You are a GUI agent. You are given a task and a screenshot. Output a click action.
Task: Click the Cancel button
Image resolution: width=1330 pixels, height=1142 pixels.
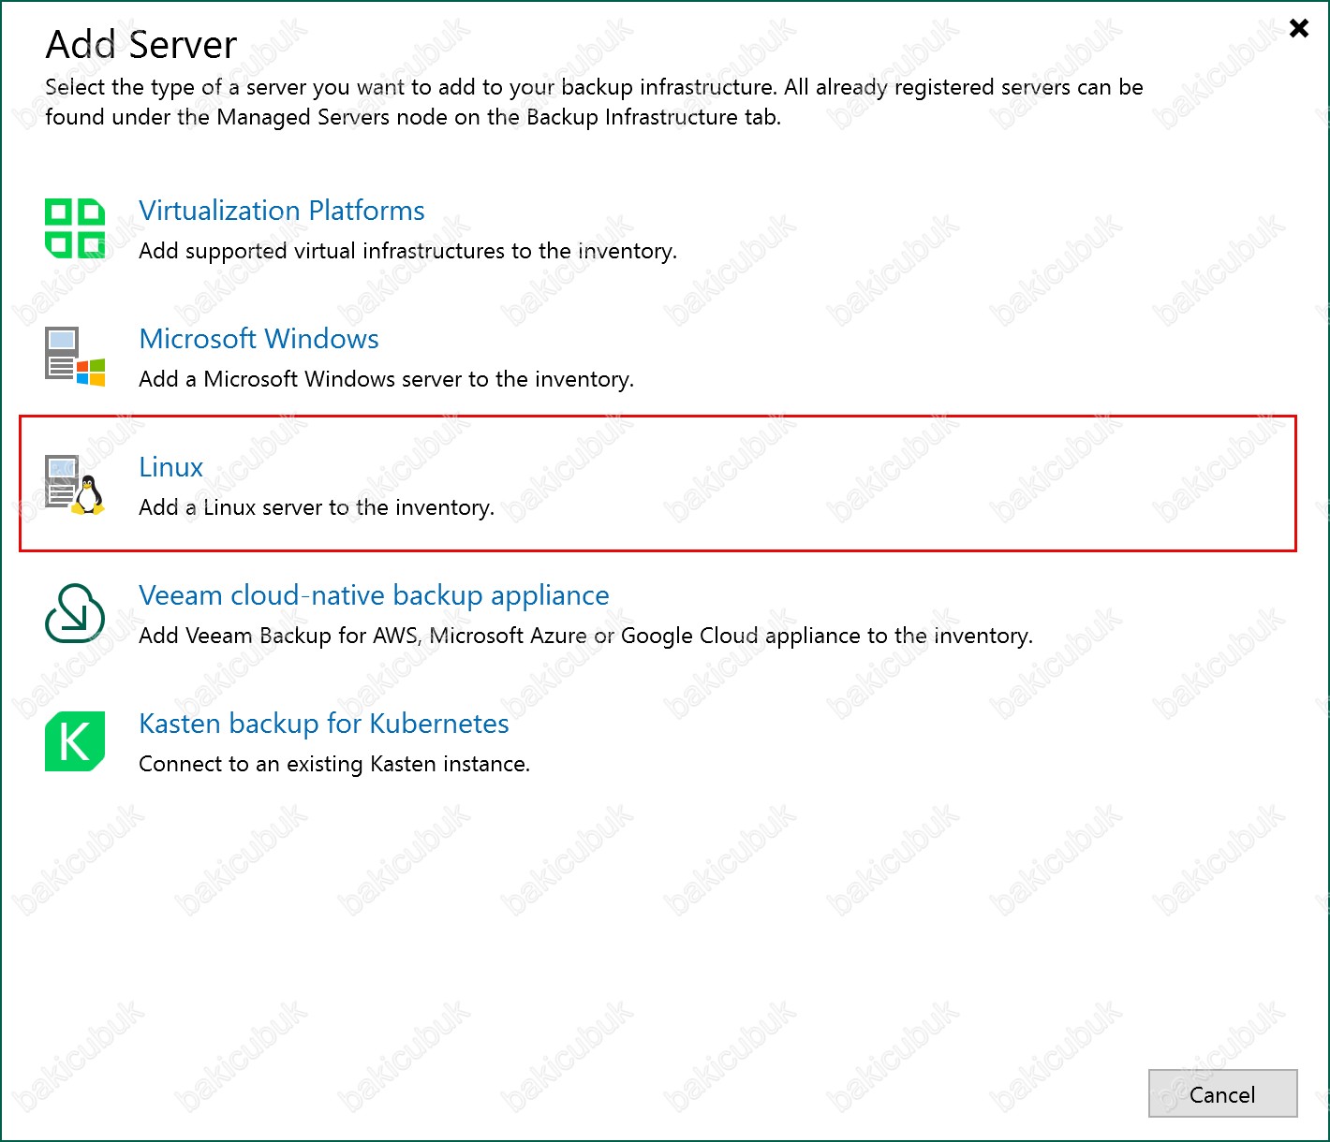(x=1222, y=1093)
